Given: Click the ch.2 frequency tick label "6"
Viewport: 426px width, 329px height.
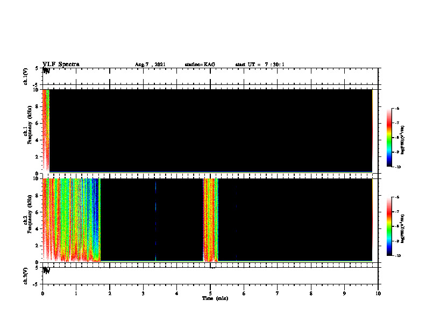Looking at the screenshot, I should pos(38,212).
